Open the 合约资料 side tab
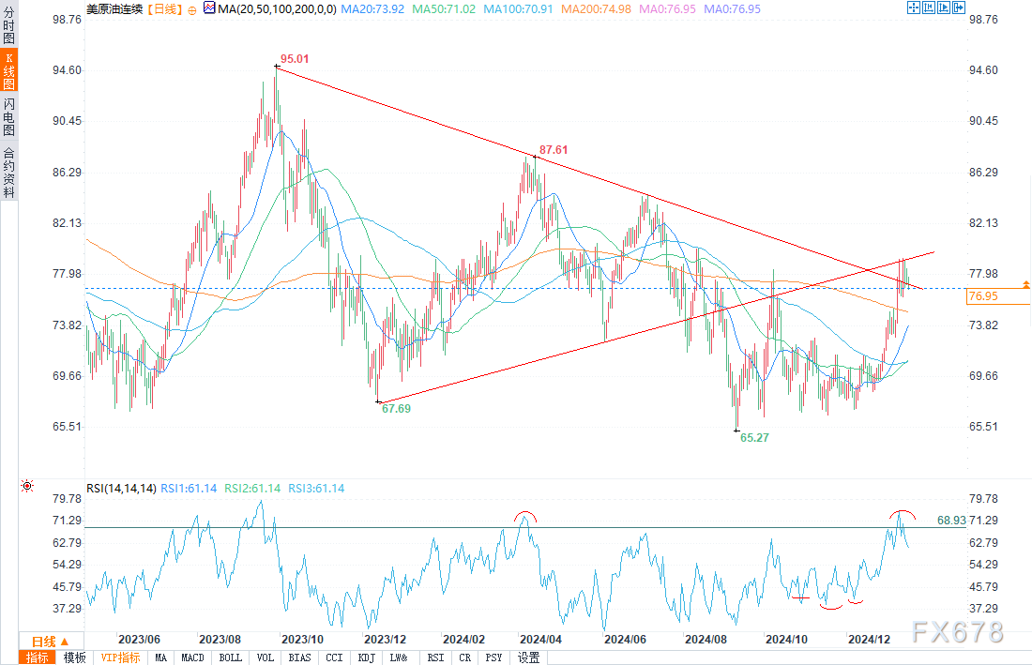 click(x=8, y=173)
